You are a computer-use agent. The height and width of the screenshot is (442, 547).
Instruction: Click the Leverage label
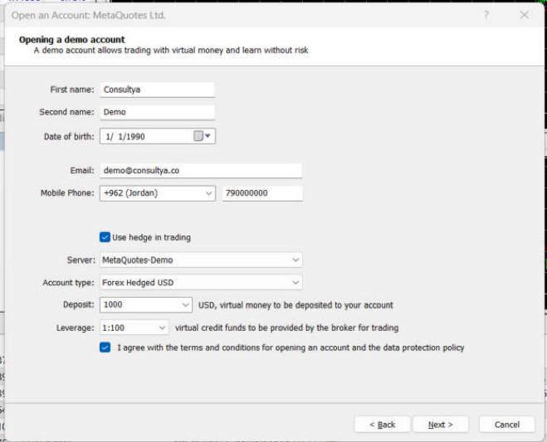[x=75, y=328]
